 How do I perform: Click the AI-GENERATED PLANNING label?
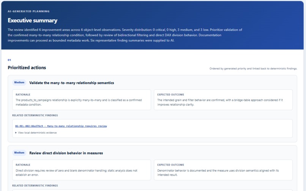point(28,11)
